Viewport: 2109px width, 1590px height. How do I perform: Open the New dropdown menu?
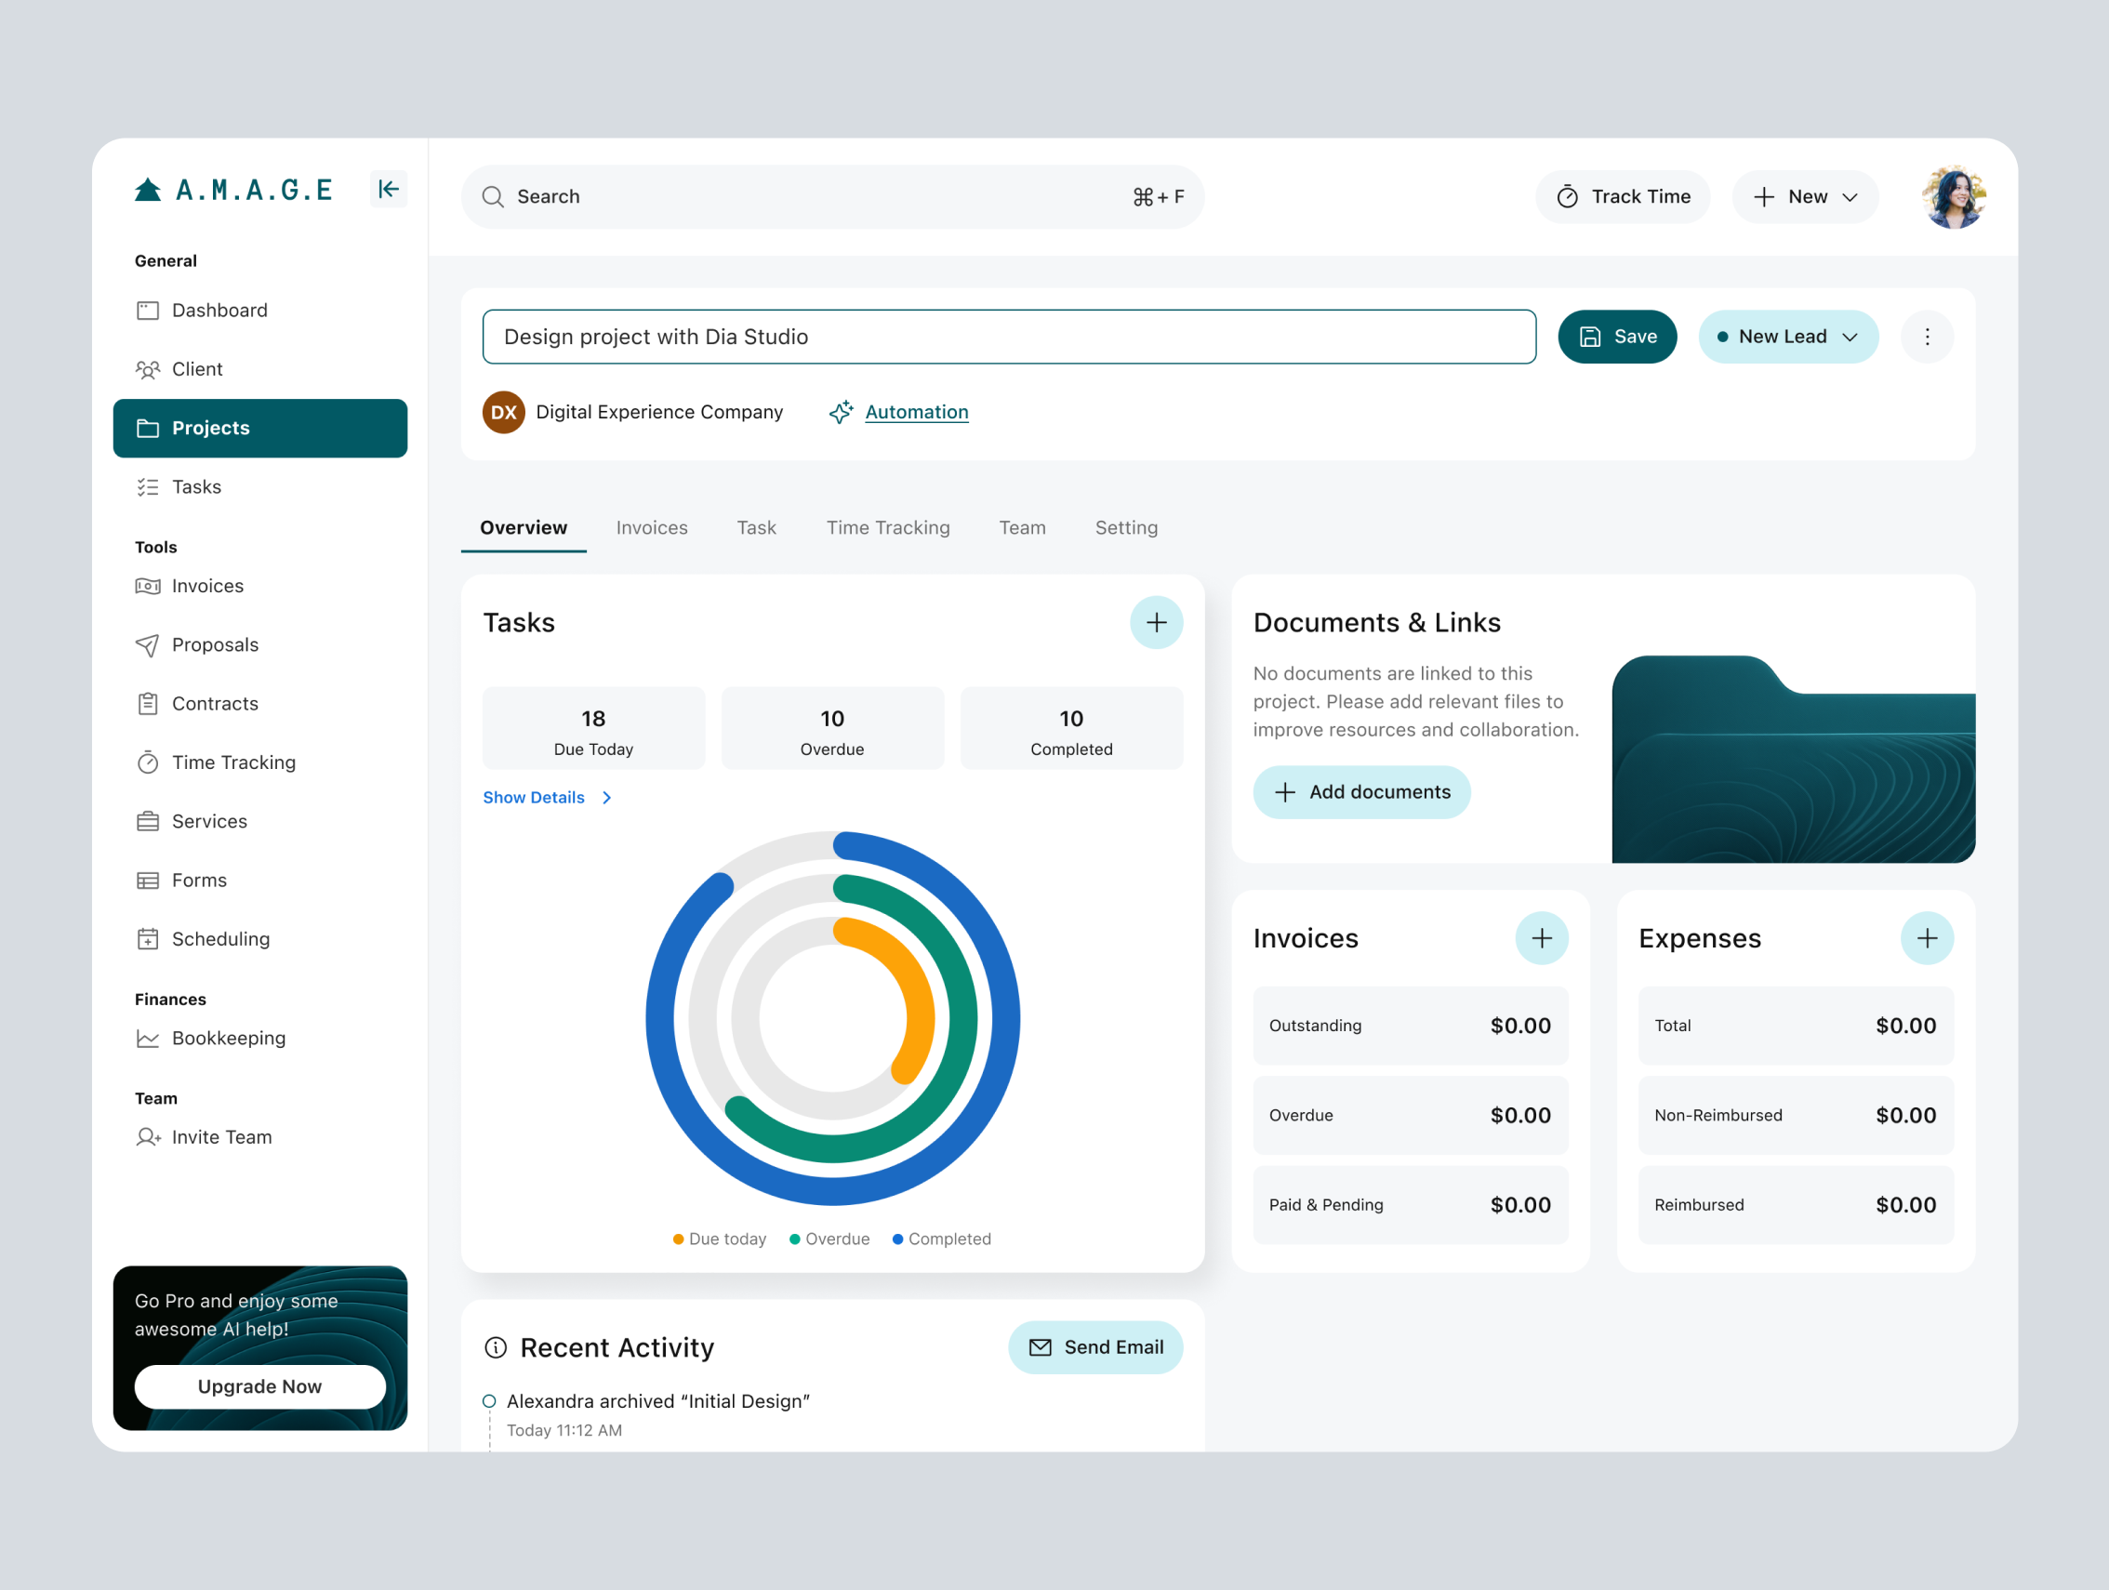[x=1805, y=196]
